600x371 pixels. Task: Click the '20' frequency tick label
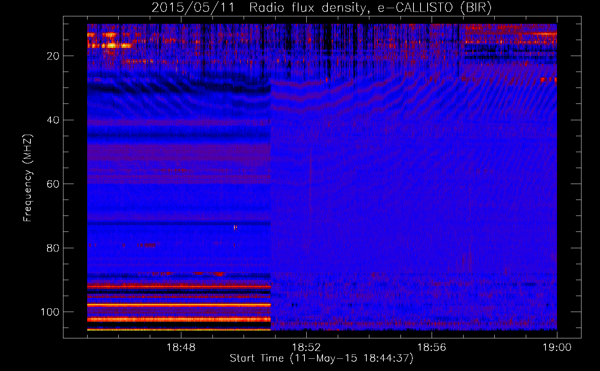(x=53, y=56)
